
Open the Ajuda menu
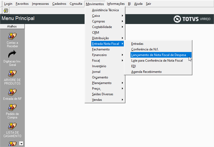[138, 4]
